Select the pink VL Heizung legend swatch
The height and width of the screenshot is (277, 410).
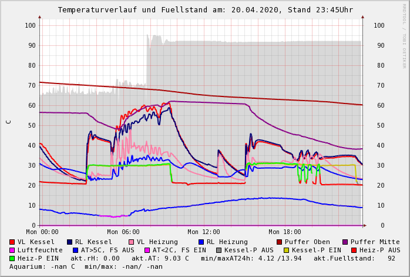[132, 242]
